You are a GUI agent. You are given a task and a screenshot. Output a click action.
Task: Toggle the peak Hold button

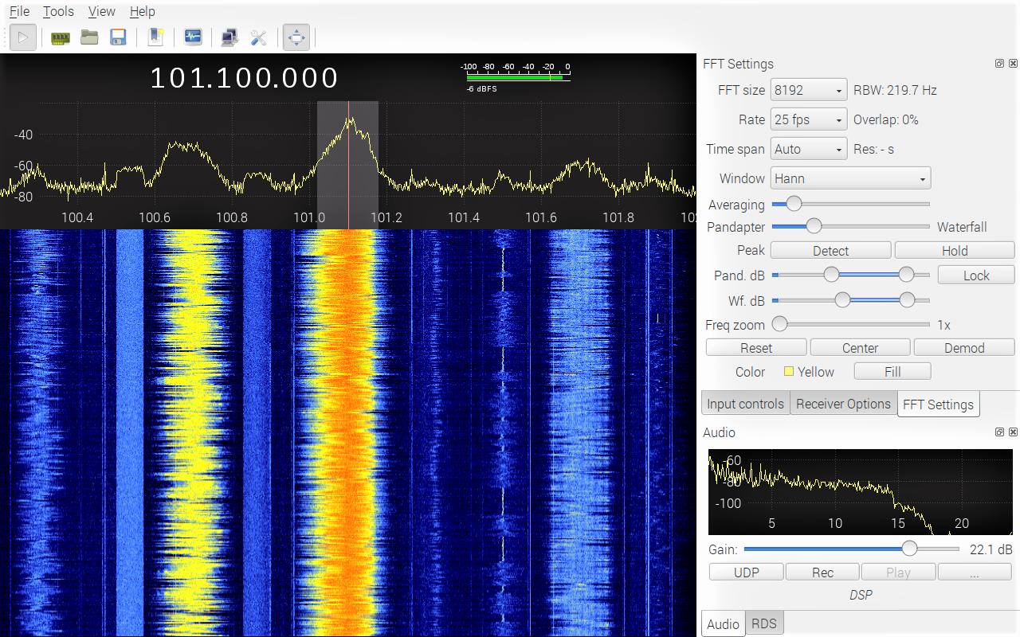tap(954, 251)
